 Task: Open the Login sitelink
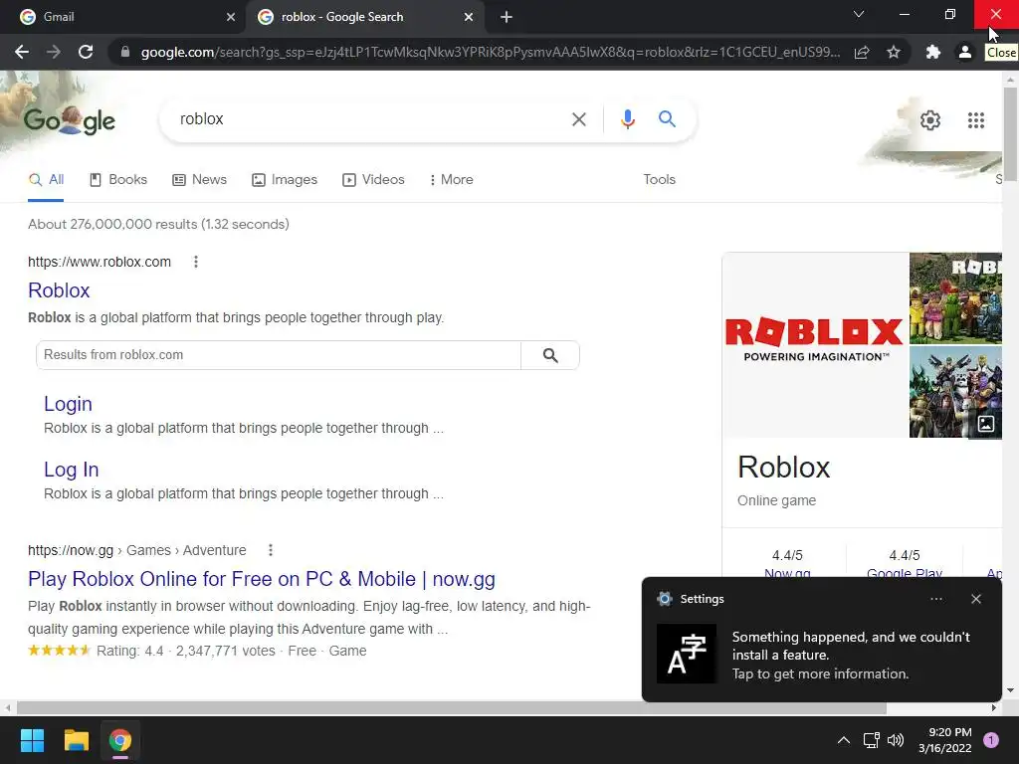68,404
